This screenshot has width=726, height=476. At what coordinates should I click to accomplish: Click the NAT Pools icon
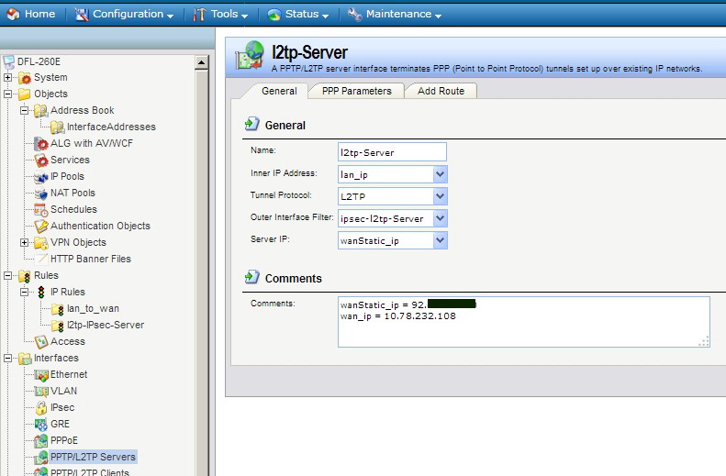[41, 194]
